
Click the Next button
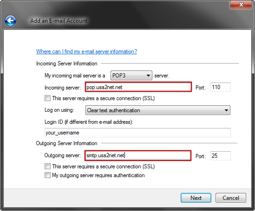point(196,198)
